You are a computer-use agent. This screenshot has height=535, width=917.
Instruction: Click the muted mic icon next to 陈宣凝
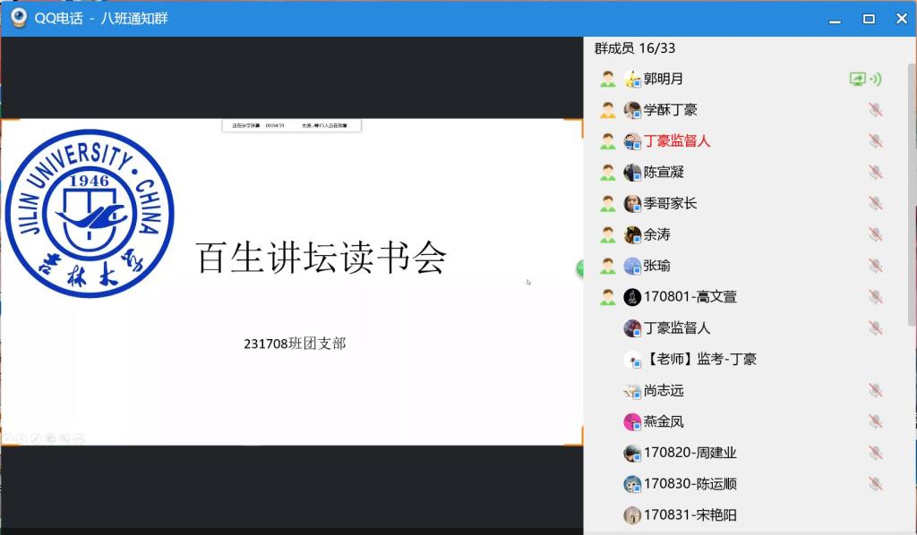[x=875, y=172]
